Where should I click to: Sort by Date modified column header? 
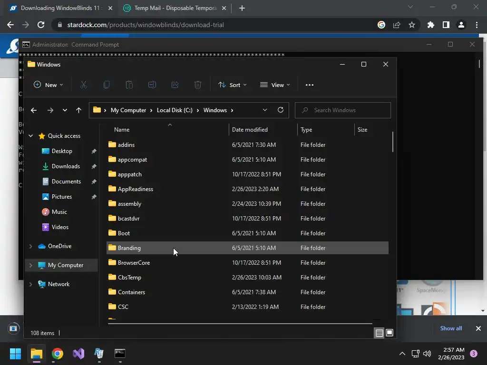[x=250, y=130]
